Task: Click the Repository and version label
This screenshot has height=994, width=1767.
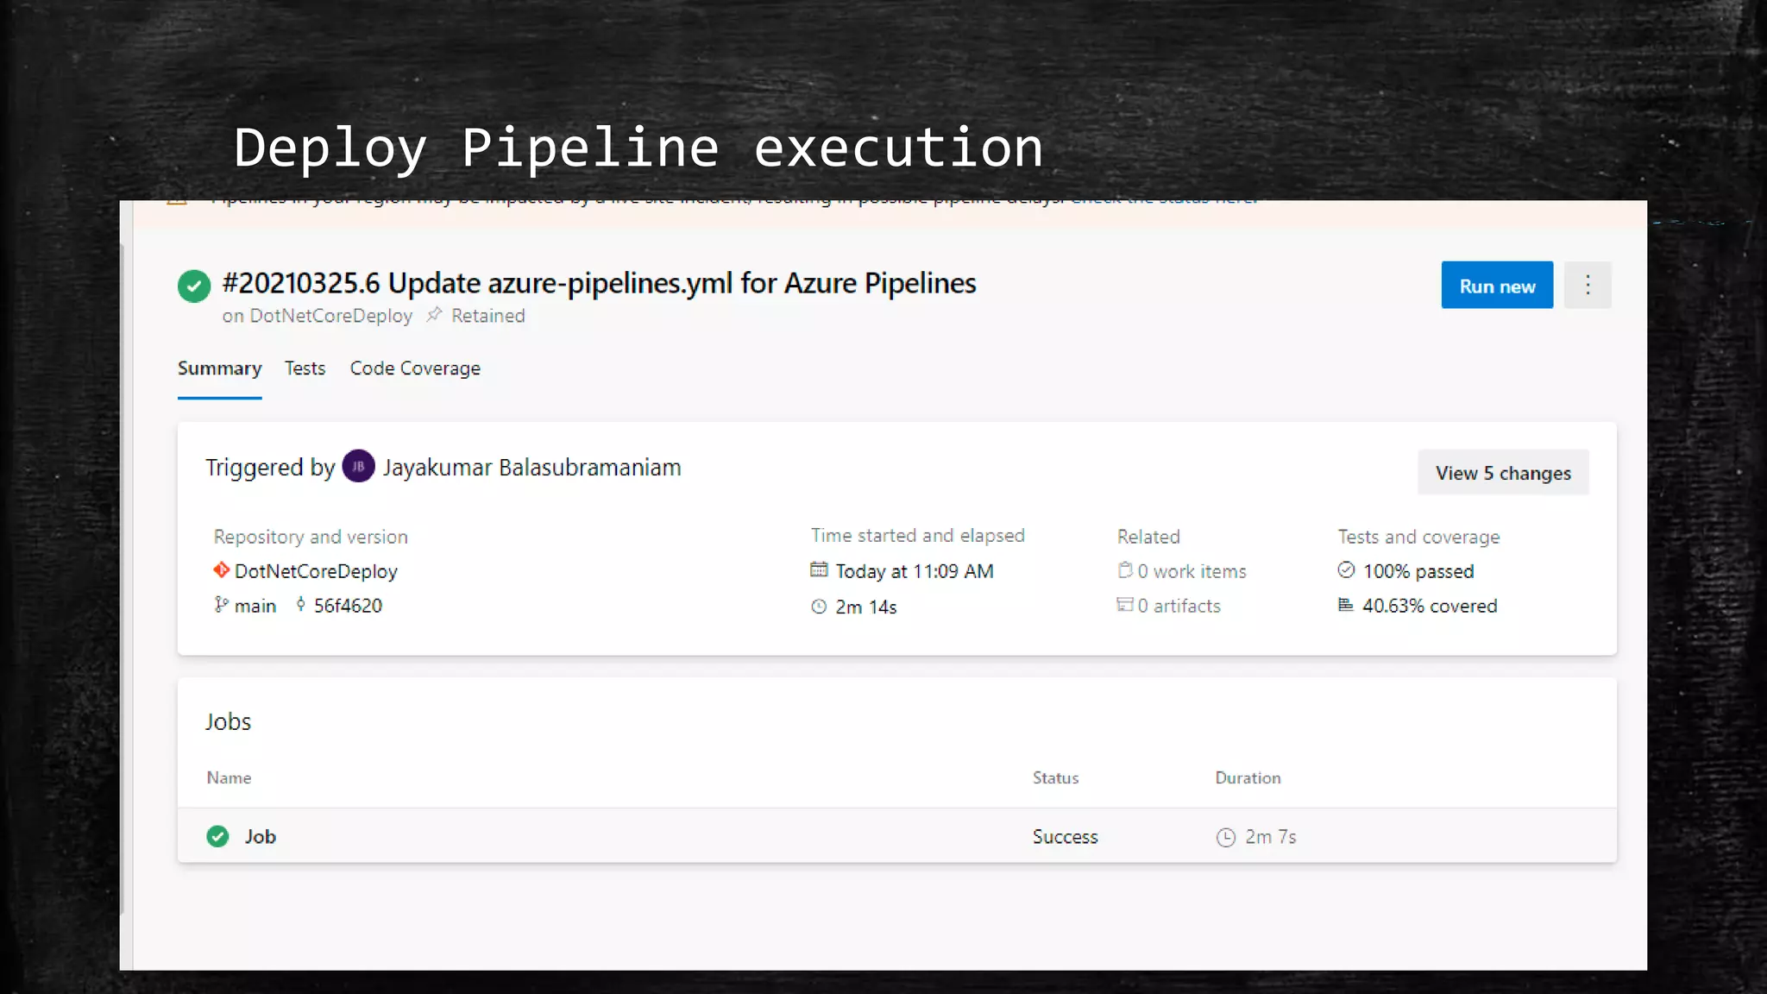Action: [311, 537]
